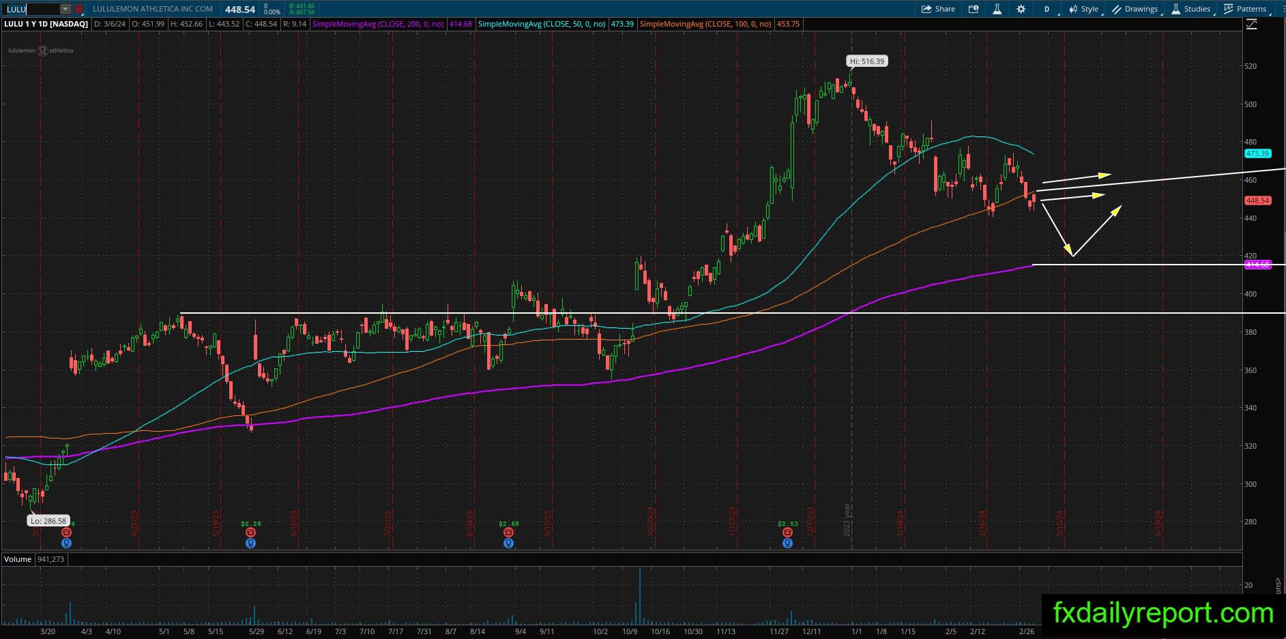Expand the Style menu

(1084, 9)
